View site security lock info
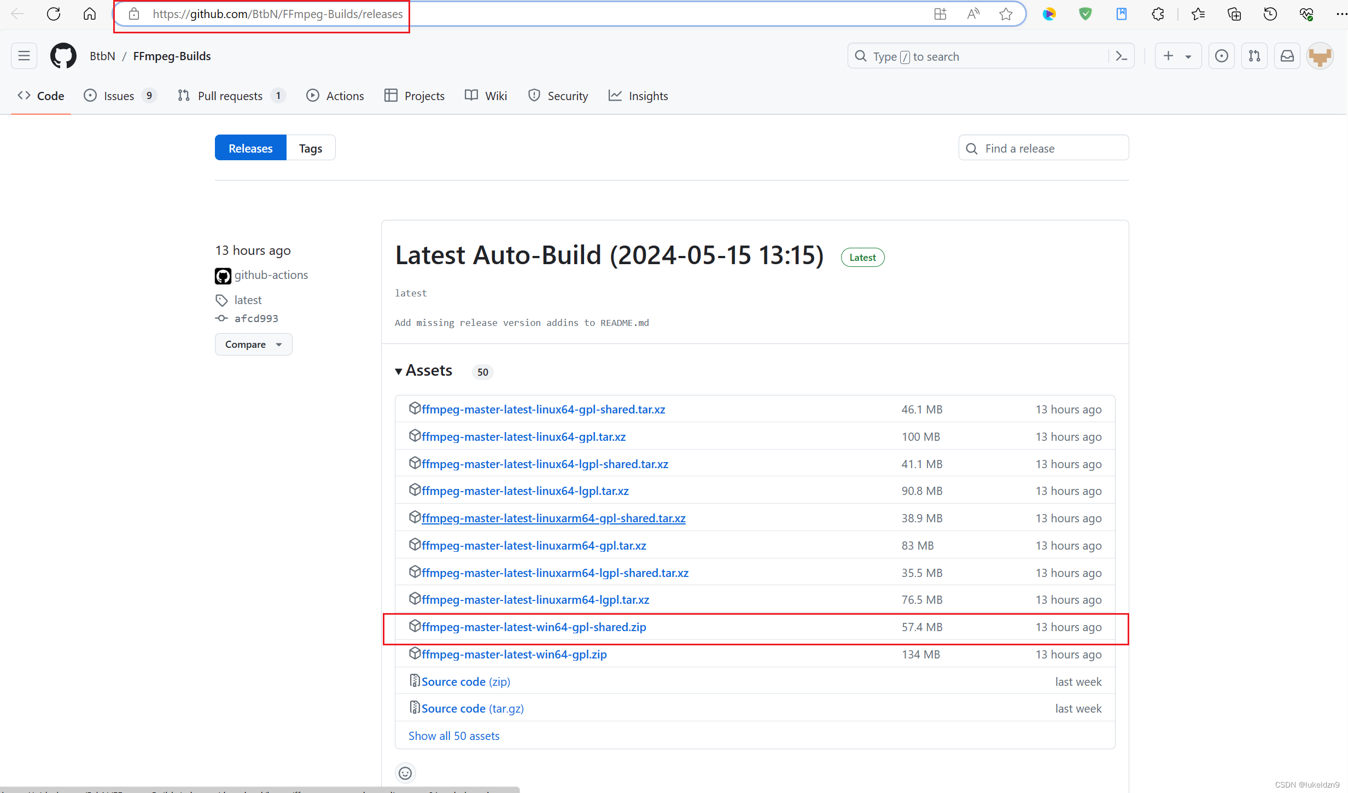Screen dimensions: 1348x793 click(134, 14)
